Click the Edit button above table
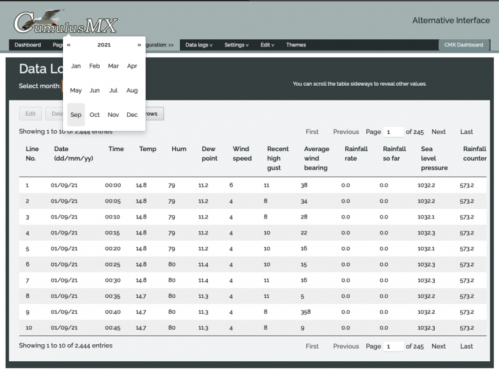The width and height of the screenshot is (499, 381). (30, 114)
